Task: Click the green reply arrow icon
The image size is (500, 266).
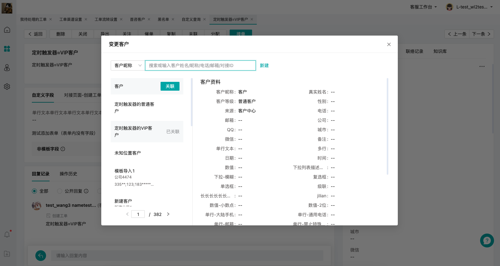Action: [x=41, y=256]
